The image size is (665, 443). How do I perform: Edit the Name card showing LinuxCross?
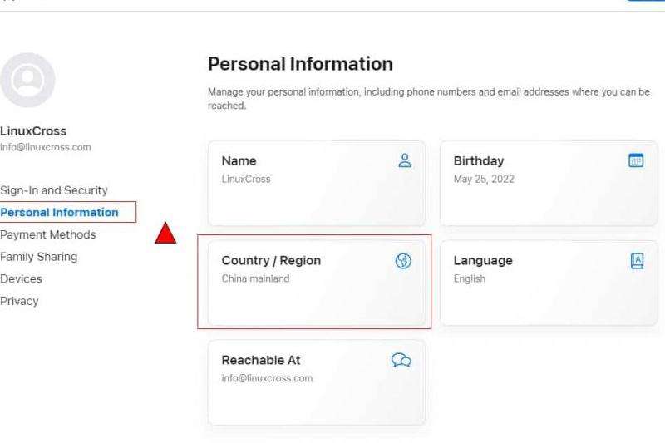tap(316, 183)
